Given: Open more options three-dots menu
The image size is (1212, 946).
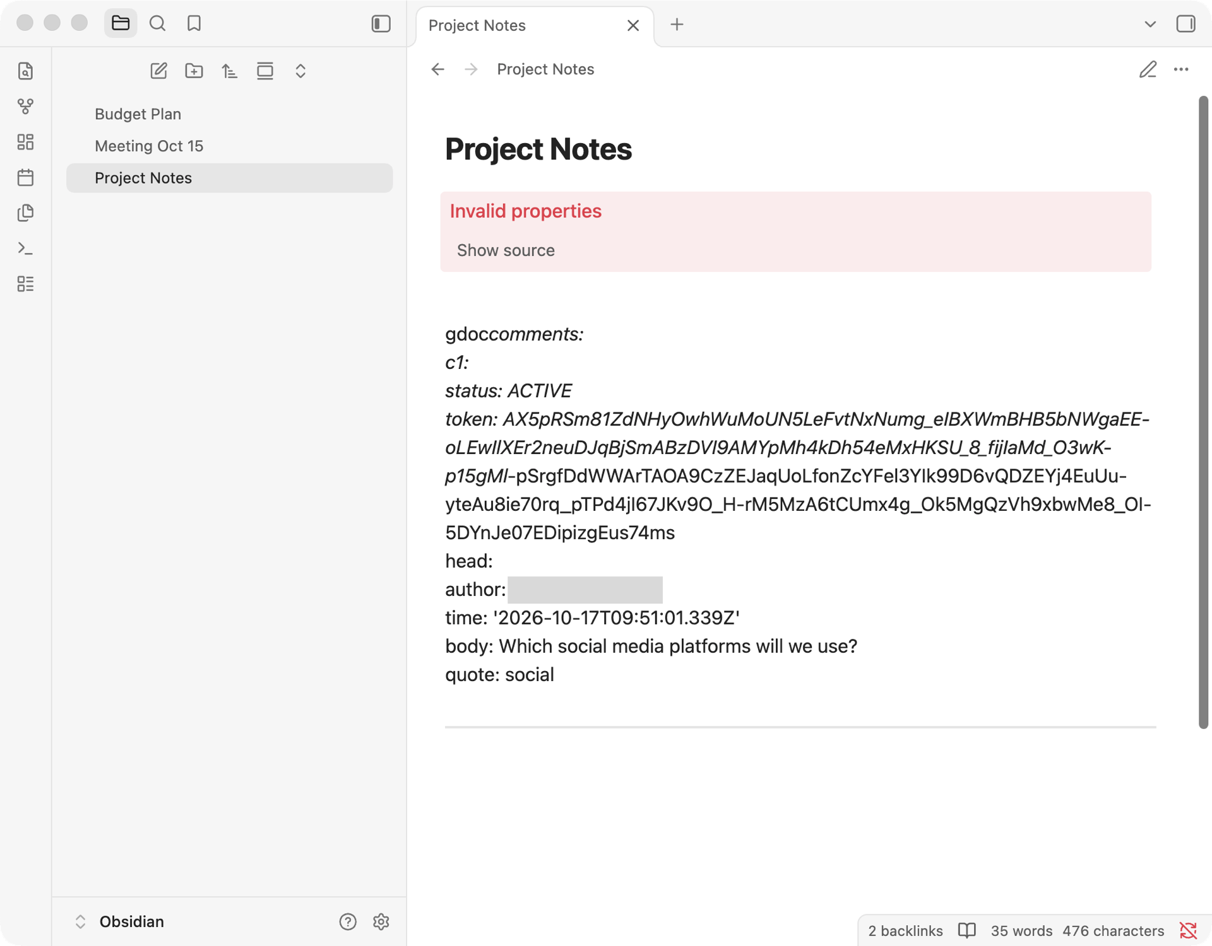Looking at the screenshot, I should 1181,69.
